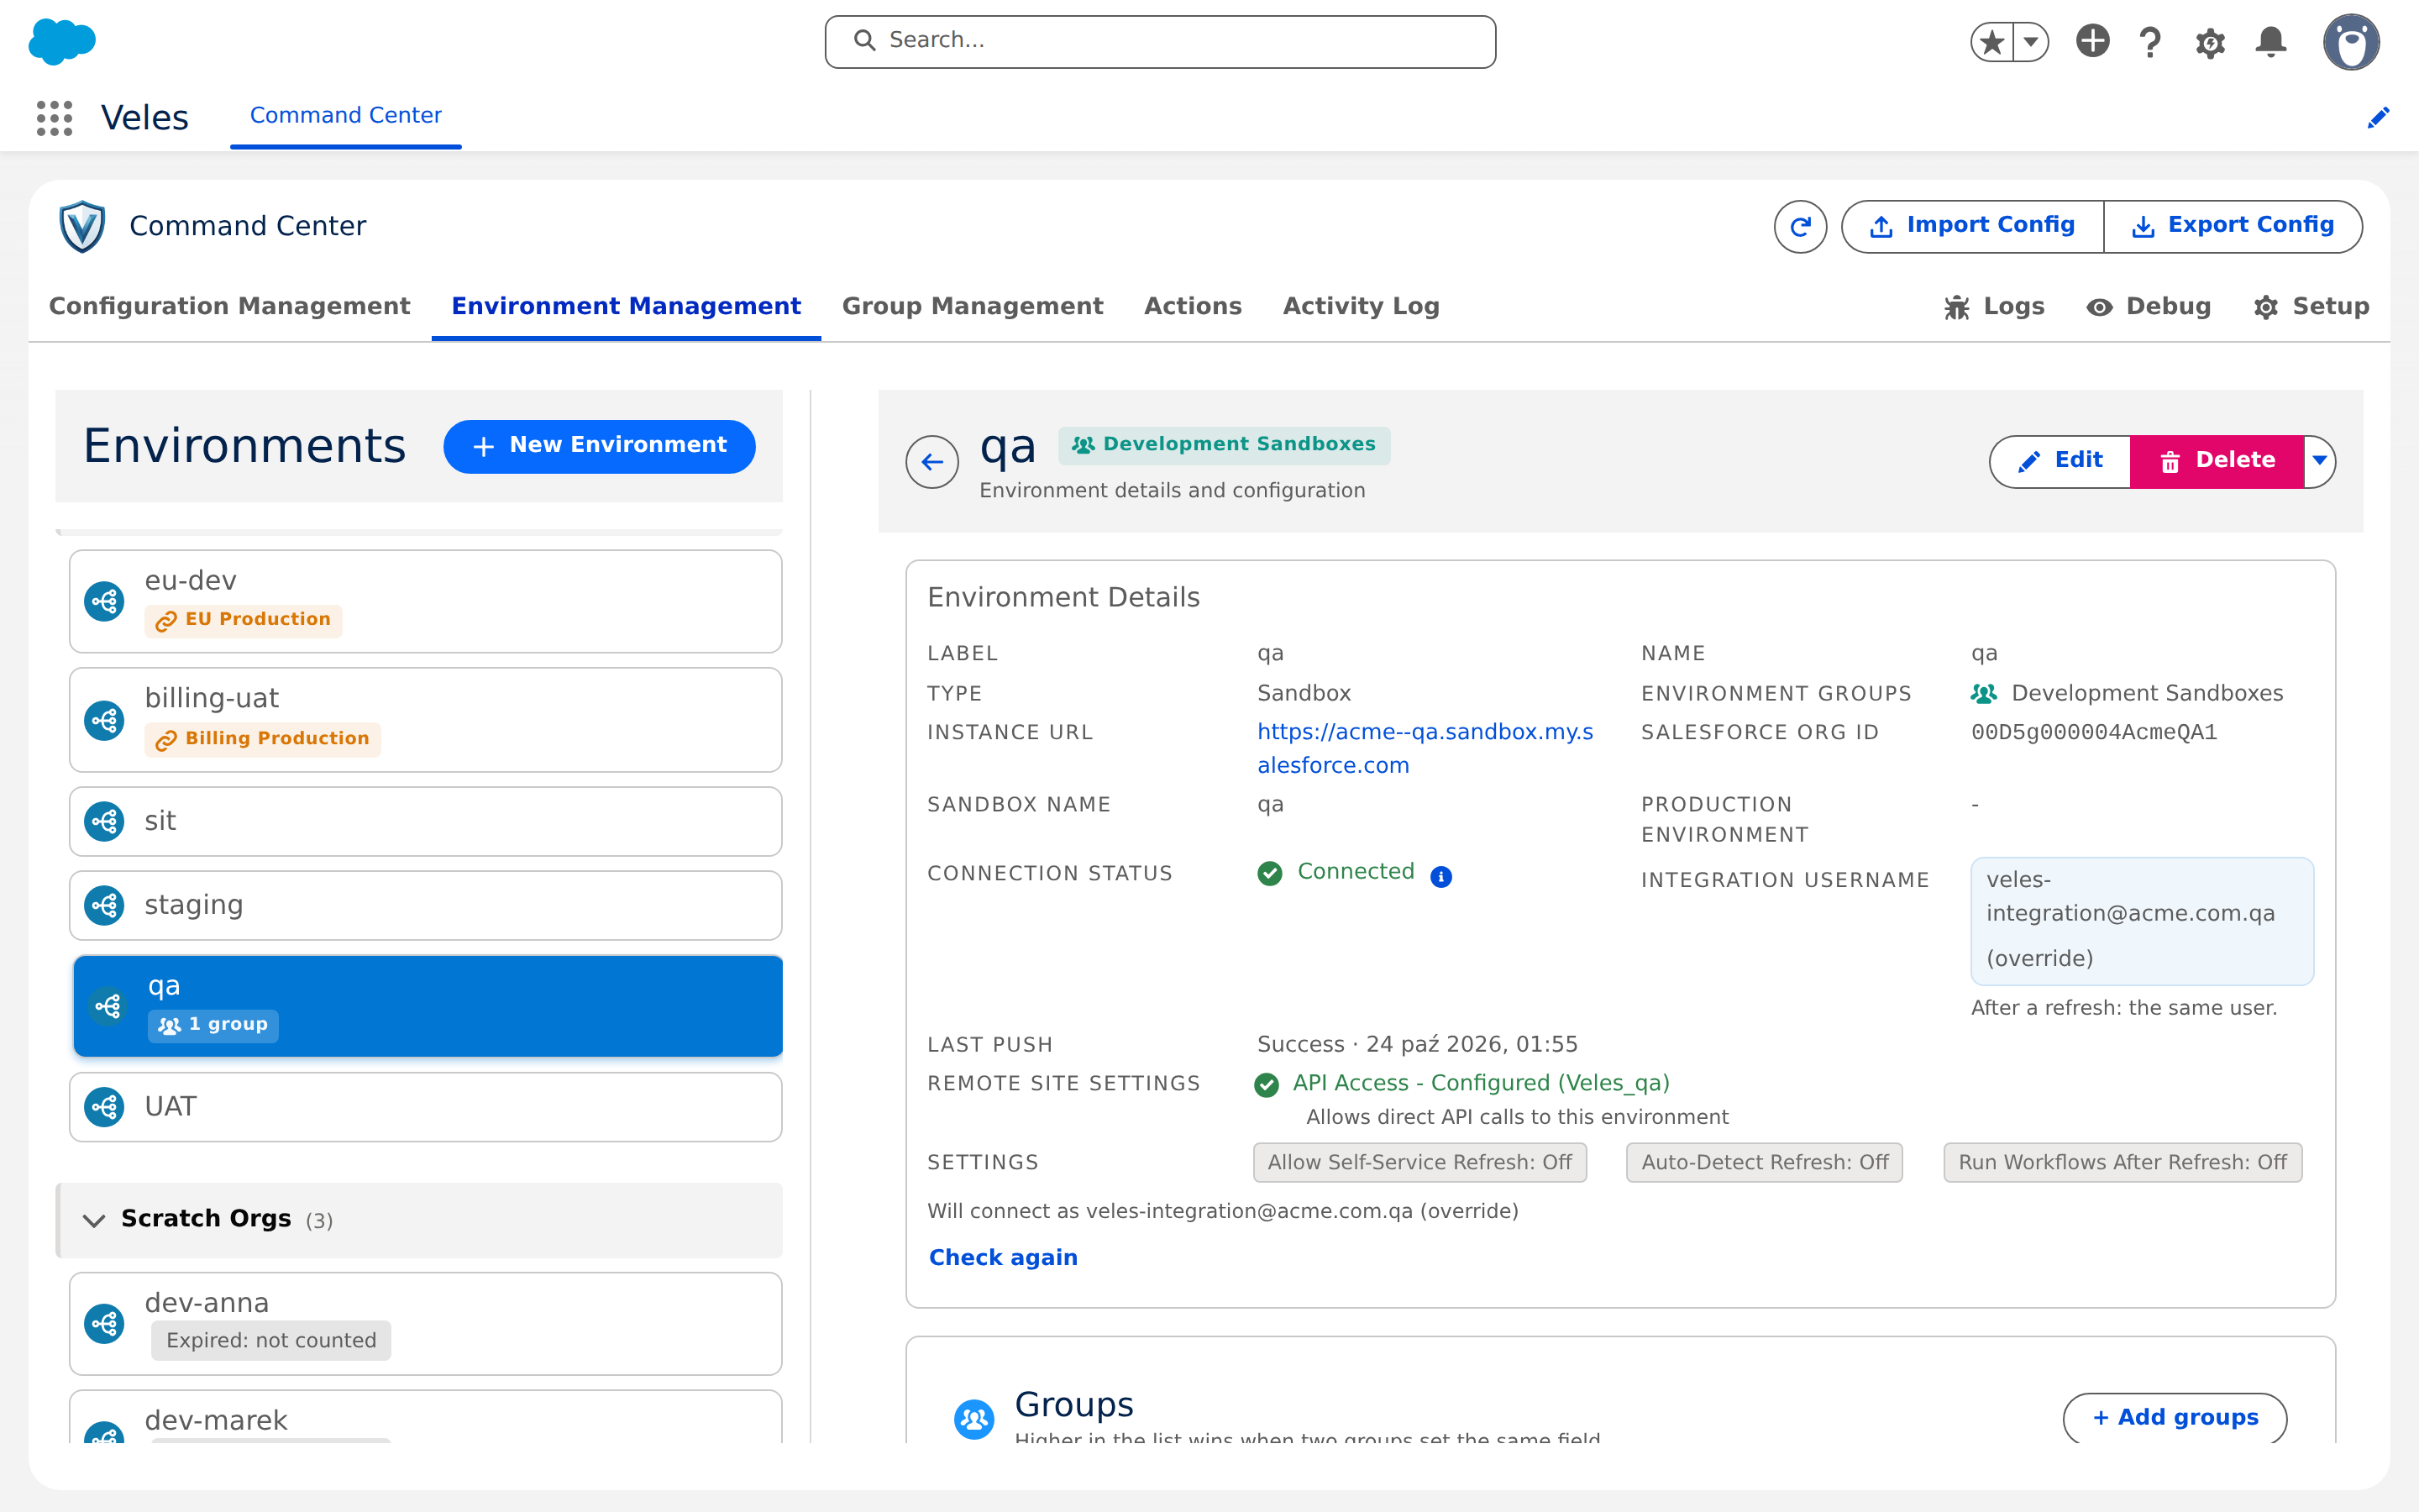
Task: Click the Veles shield logo
Action: tap(82, 226)
